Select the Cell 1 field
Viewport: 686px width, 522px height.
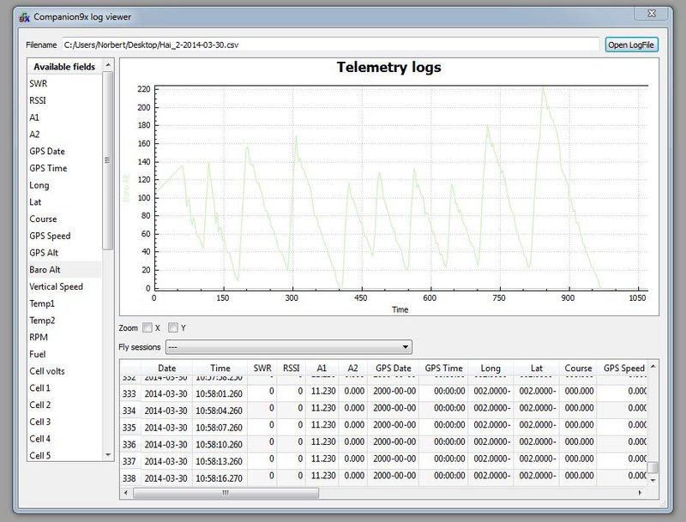point(64,388)
